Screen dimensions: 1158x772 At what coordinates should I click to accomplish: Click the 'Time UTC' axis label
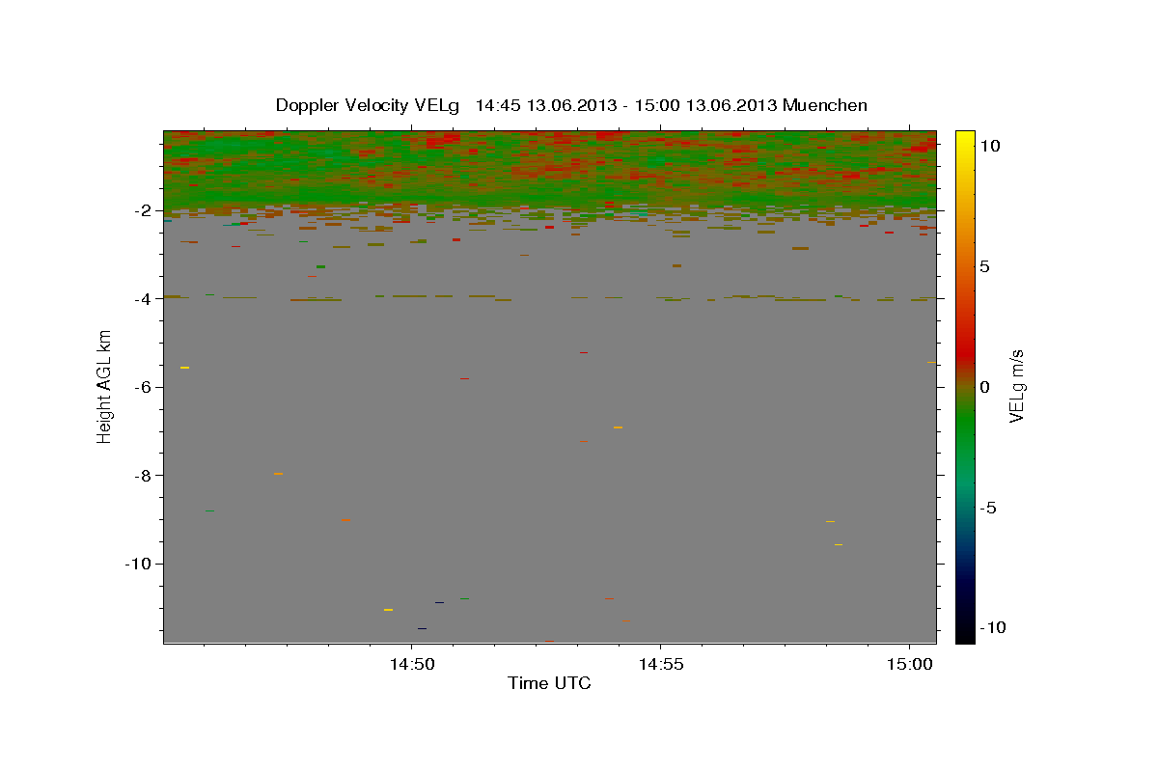pyautogui.click(x=549, y=683)
